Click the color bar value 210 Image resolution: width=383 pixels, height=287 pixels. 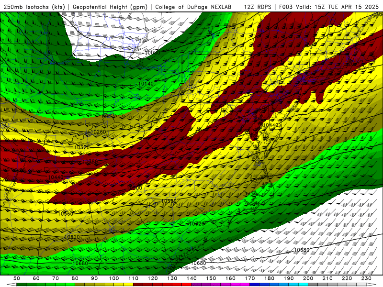point(327,278)
